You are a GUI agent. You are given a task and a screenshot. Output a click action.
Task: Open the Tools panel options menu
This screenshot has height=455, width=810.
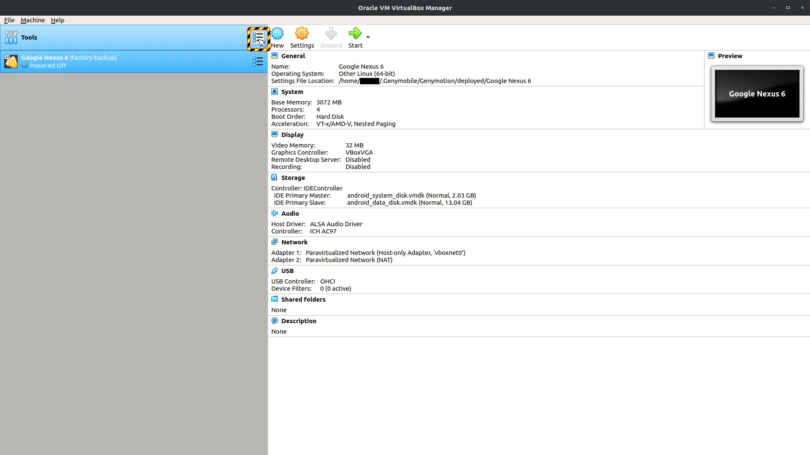click(258, 38)
